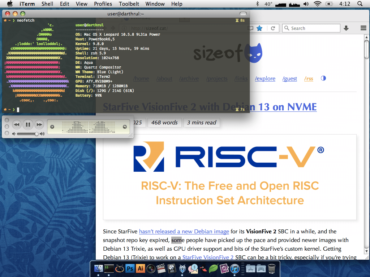Click the blue bookmark star in the browser
The width and height of the screenshot is (370, 277).
[259, 28]
